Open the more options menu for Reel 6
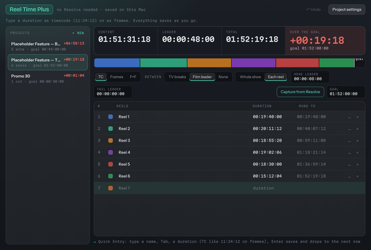The width and height of the screenshot is (371, 250). pos(349,176)
